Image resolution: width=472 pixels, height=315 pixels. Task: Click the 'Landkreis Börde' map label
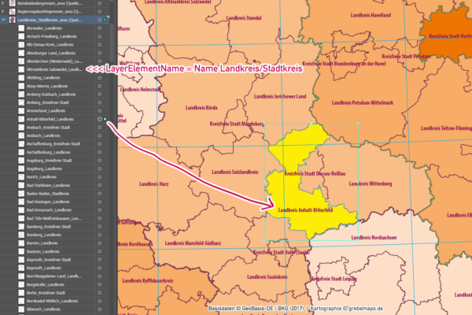[x=201, y=108]
